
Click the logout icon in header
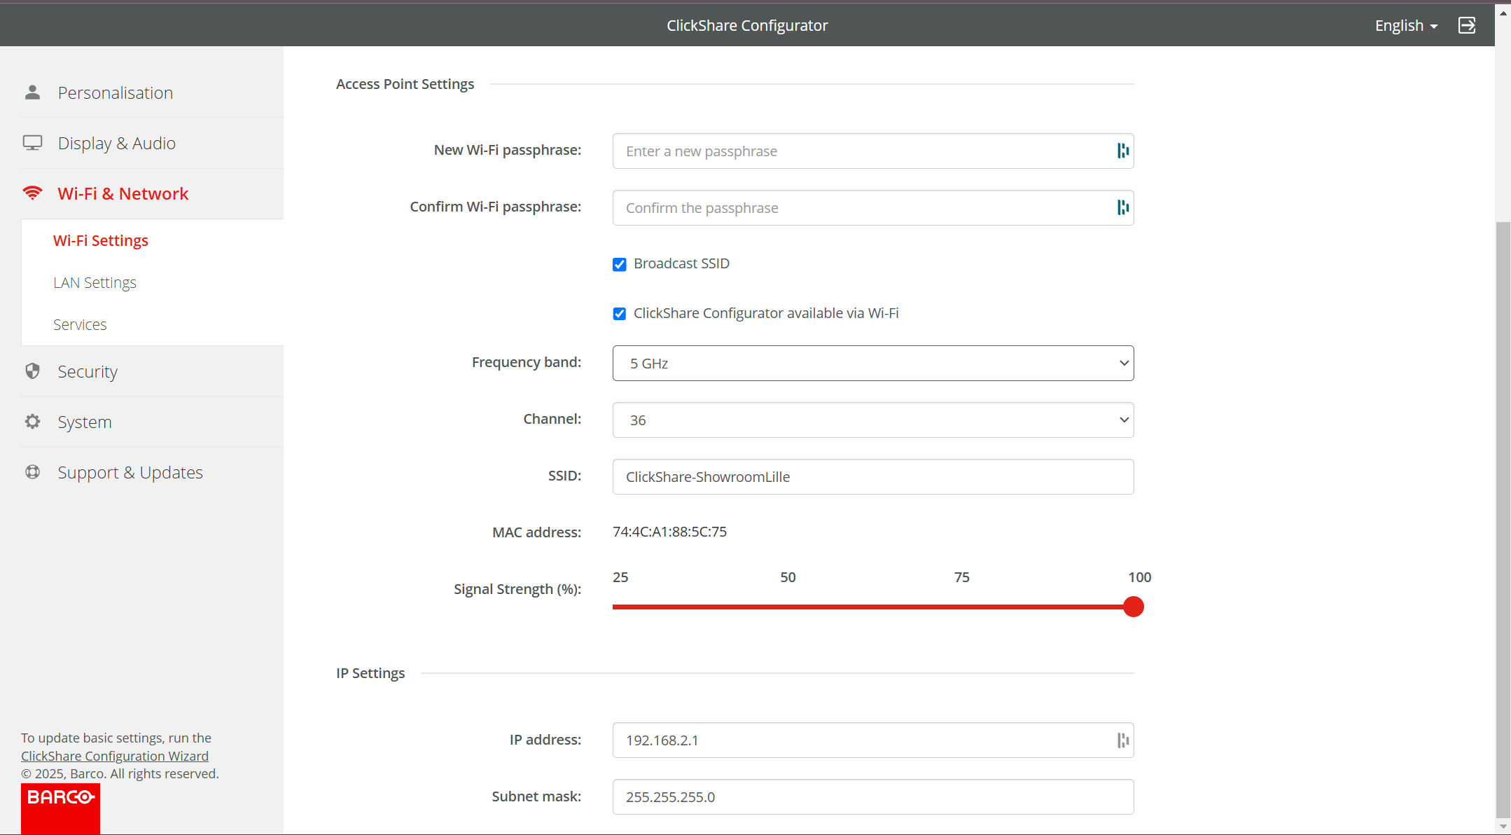coord(1466,25)
